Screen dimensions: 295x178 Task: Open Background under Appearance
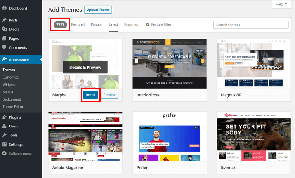(12, 99)
